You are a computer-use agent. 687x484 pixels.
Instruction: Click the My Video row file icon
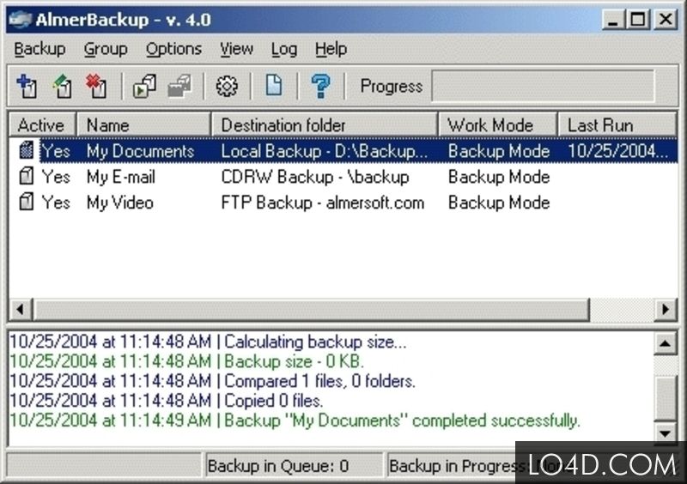27,202
